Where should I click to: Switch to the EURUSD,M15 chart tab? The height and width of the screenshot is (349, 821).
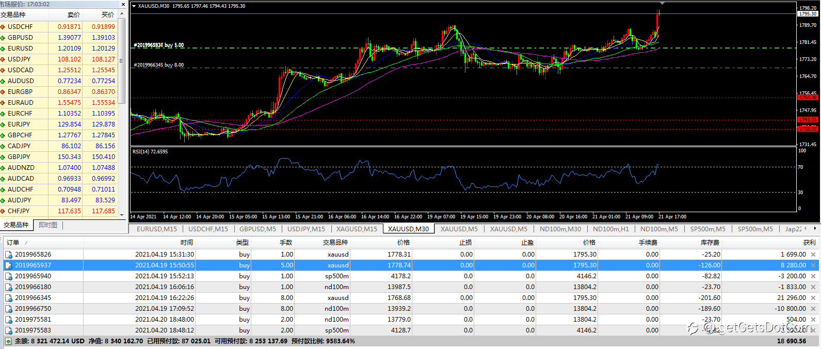click(156, 229)
